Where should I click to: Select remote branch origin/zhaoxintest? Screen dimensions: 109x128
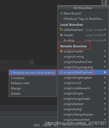click(x=83, y=119)
